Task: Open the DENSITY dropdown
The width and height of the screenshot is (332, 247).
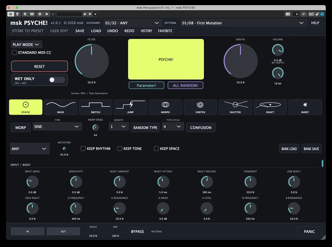Action: coord(119,126)
